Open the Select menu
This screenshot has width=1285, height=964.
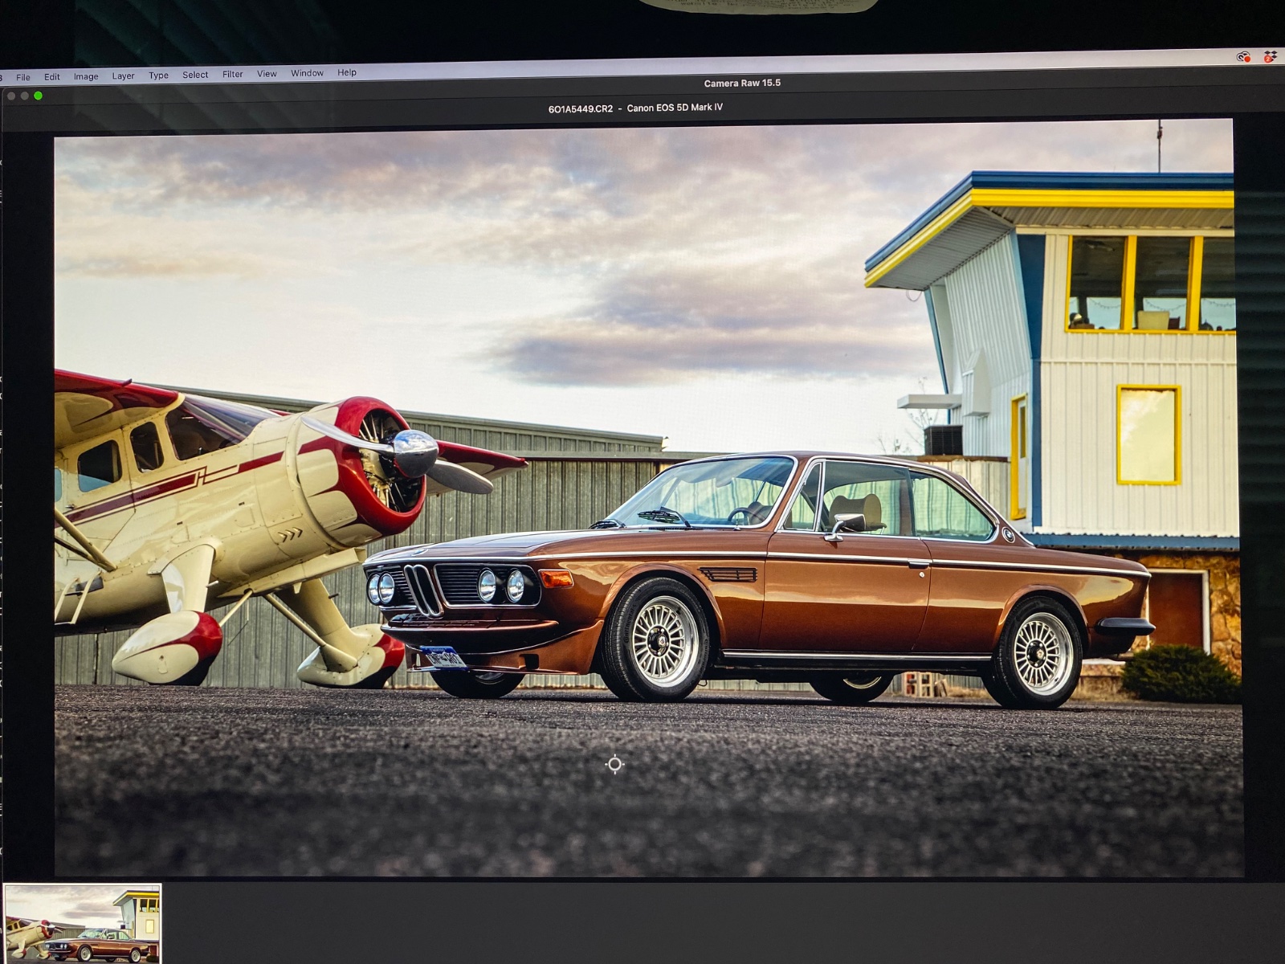click(195, 75)
